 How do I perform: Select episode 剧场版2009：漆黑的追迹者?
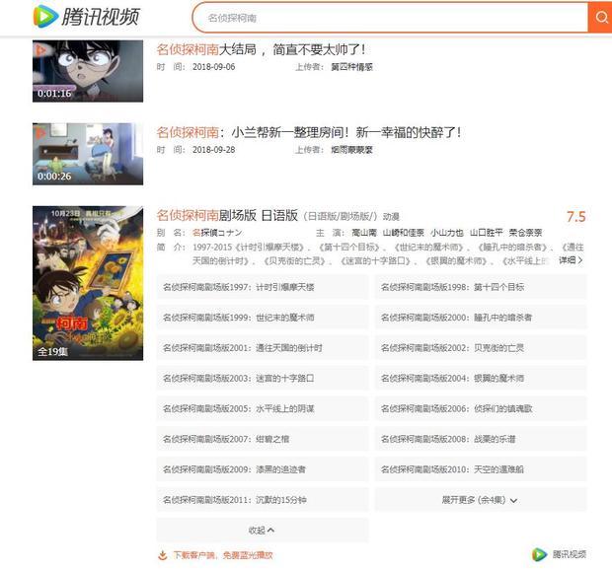point(263,469)
